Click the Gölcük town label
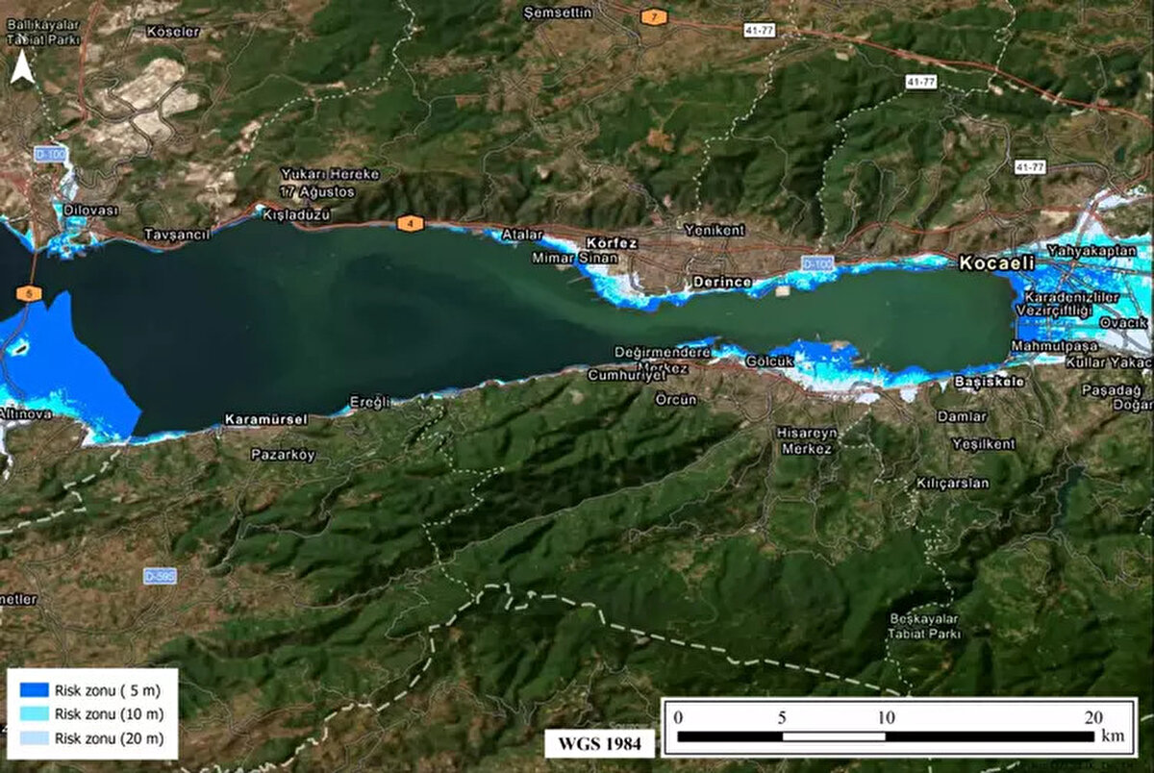This screenshot has width=1154, height=773. click(x=769, y=362)
